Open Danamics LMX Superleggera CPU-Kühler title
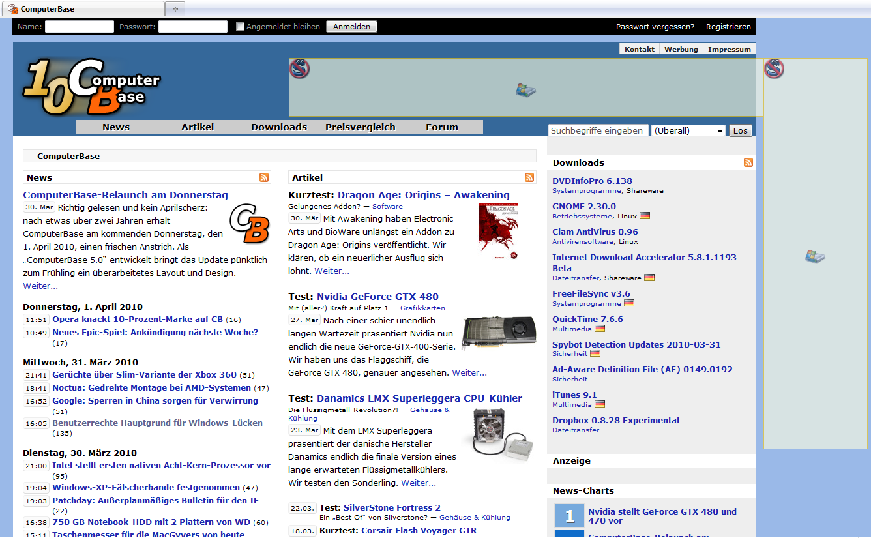This screenshot has height=538, width=871. (419, 398)
